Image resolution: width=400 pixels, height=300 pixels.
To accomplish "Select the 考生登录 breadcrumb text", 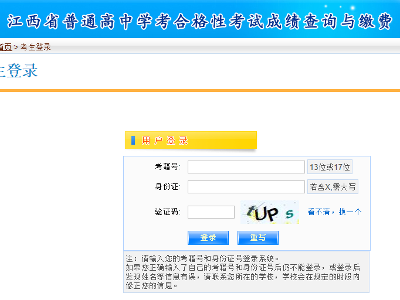I will pos(35,47).
